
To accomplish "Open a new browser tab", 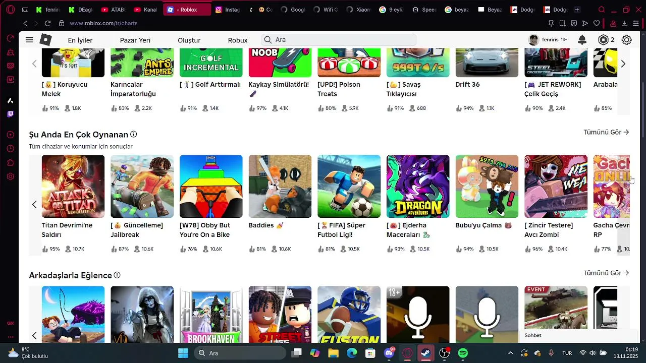I will [577, 10].
